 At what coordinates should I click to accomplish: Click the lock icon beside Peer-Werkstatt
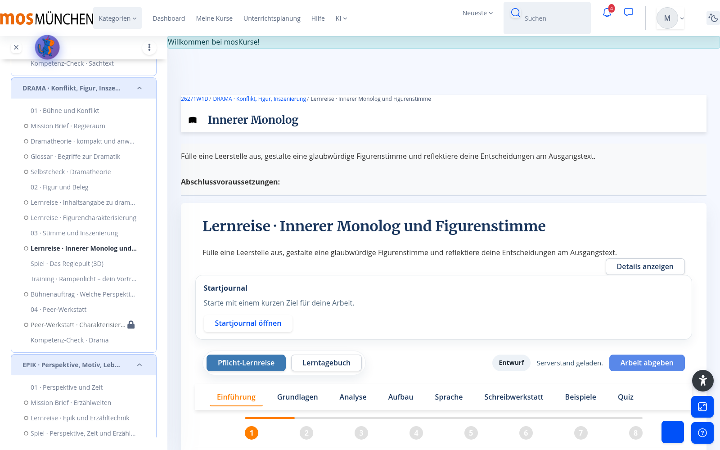(x=131, y=324)
